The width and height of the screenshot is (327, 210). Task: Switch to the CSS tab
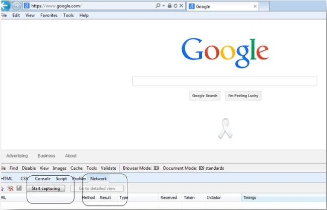(x=24, y=179)
